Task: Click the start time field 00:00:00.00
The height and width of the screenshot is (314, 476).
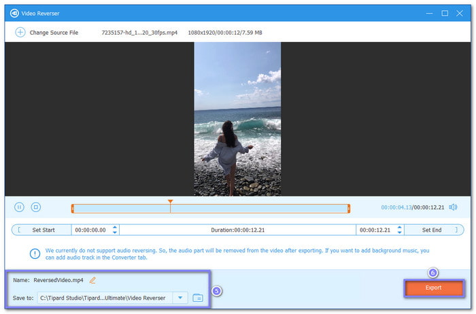Action: (90, 230)
